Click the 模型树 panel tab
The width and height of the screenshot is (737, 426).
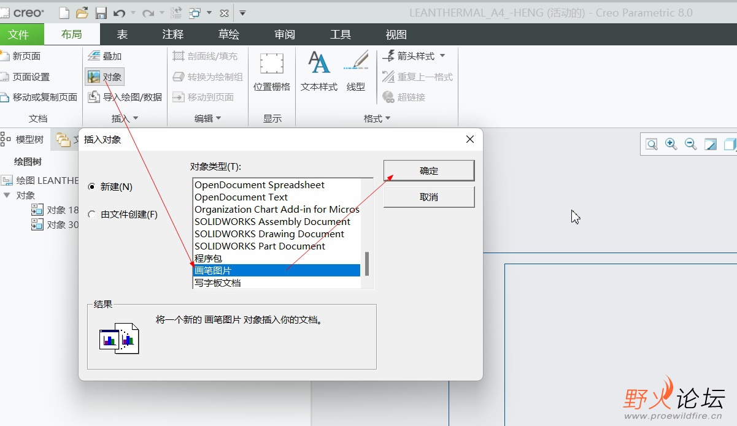tap(23, 140)
